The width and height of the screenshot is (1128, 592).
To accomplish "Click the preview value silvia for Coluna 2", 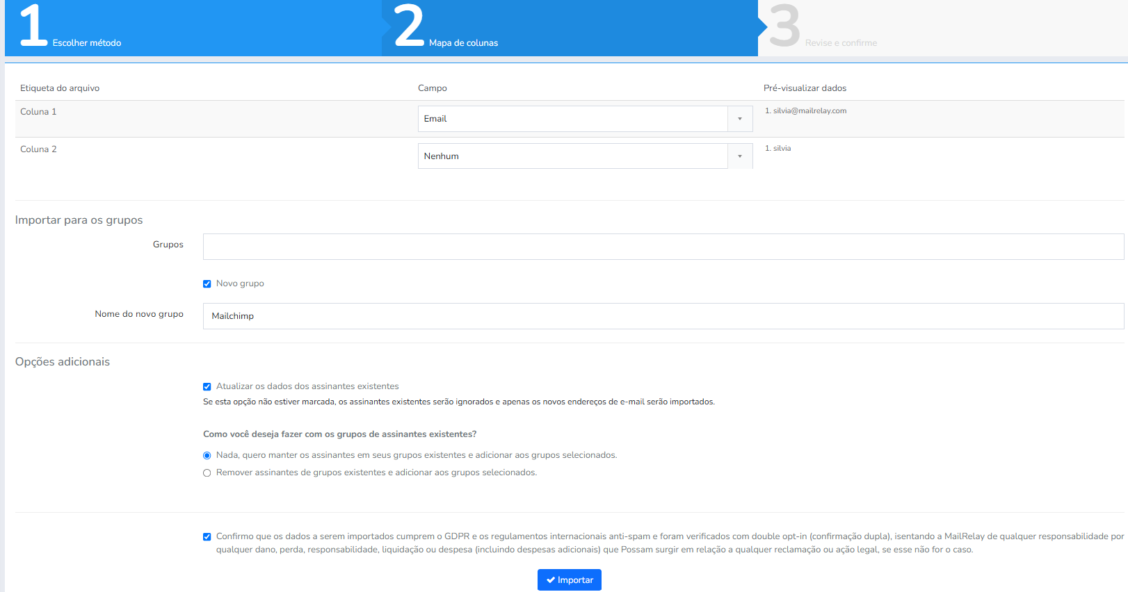I will click(x=782, y=149).
